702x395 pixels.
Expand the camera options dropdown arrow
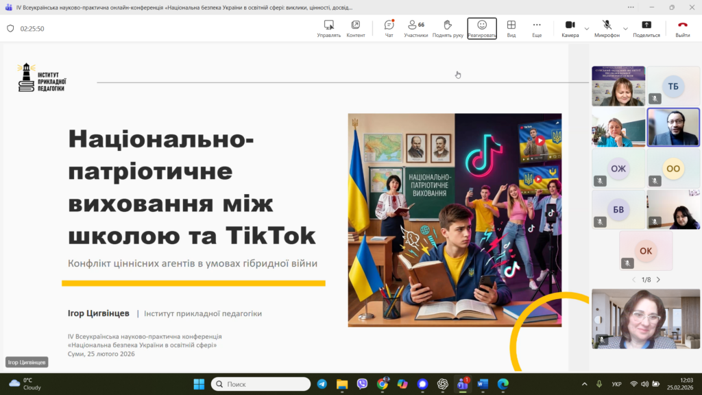(587, 29)
